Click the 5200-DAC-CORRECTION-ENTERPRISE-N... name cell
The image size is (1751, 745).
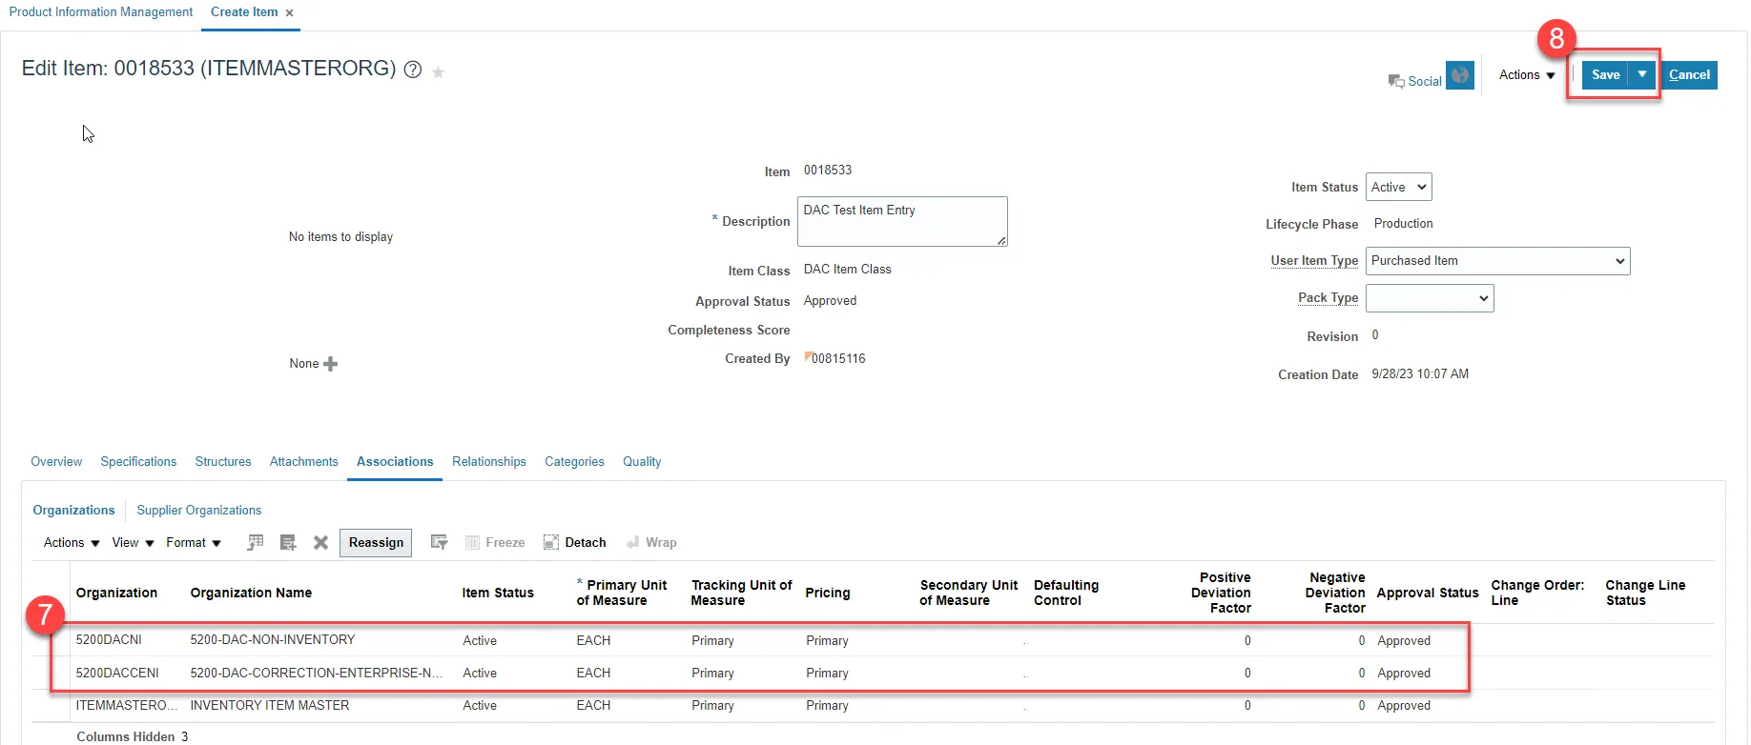coord(317,674)
